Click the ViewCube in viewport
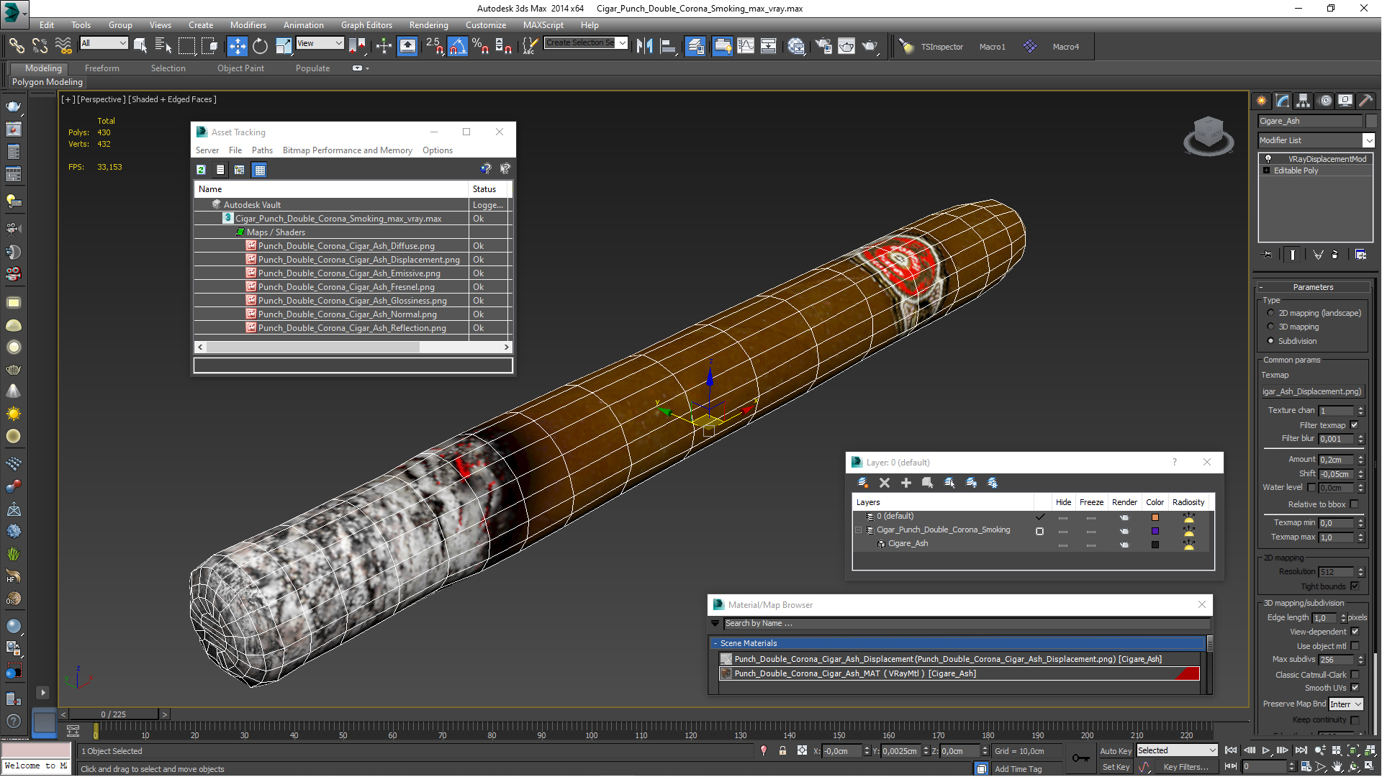The image size is (1382, 777). pos(1209,136)
